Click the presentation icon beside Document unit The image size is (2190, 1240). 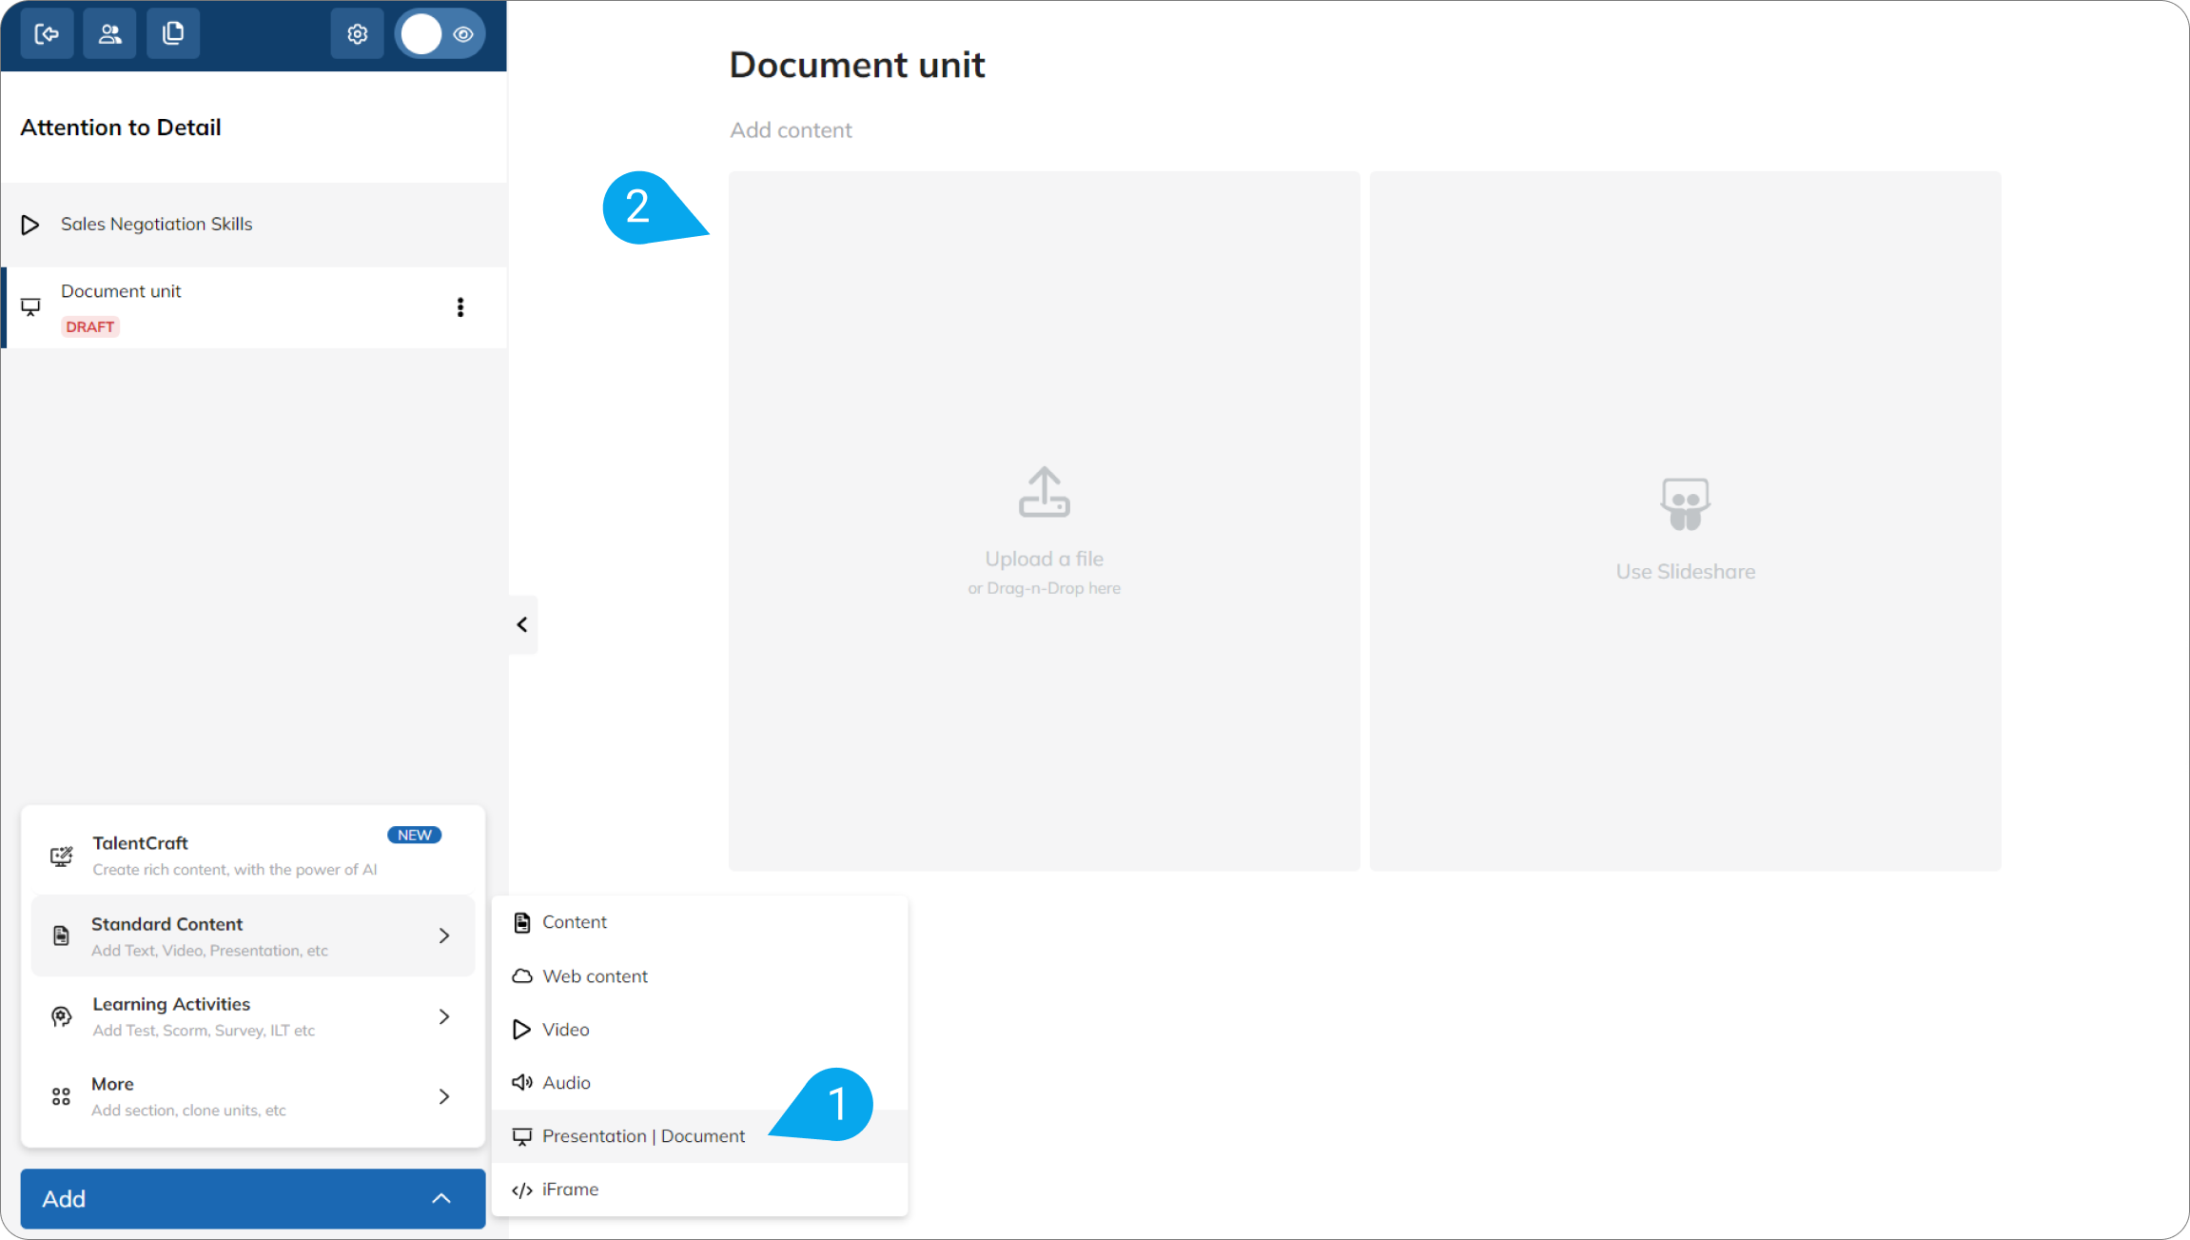30,306
